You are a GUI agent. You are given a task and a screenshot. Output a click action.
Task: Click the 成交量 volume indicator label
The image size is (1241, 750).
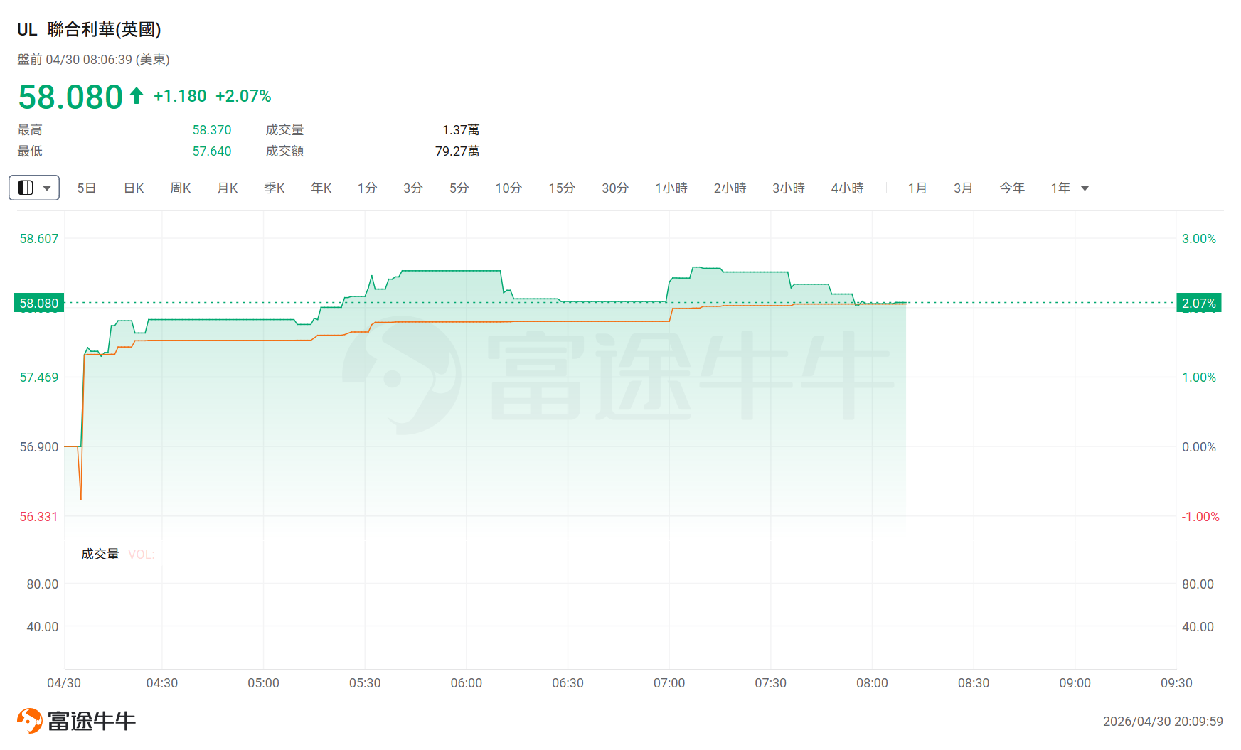100,555
